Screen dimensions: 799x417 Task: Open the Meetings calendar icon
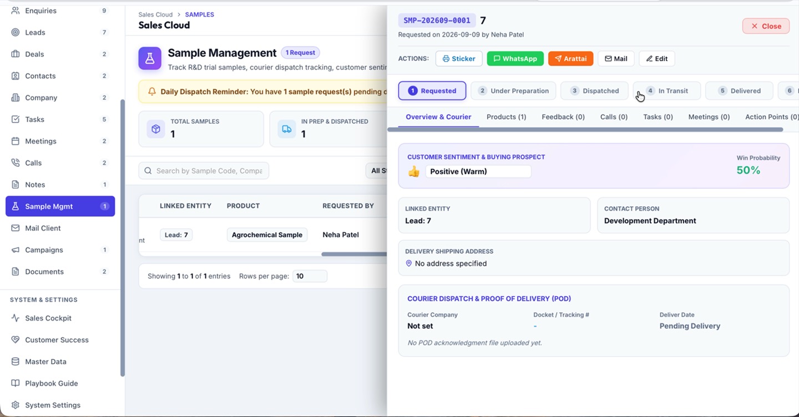[x=16, y=141]
